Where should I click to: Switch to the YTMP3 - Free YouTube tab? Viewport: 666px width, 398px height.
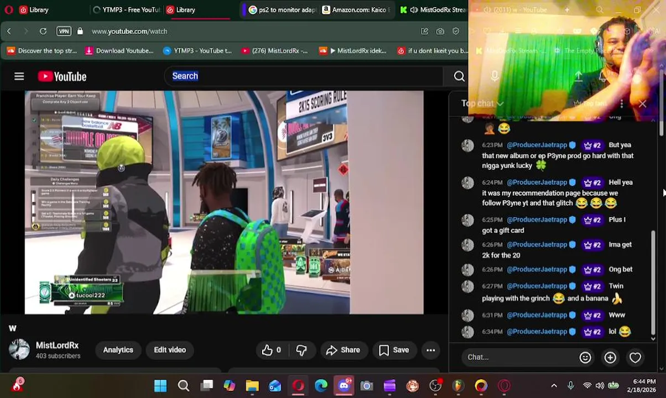click(126, 9)
